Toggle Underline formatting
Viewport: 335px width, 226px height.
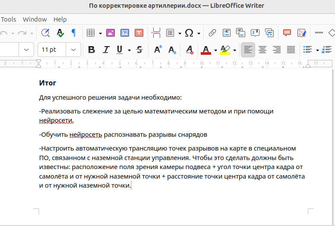120,50
